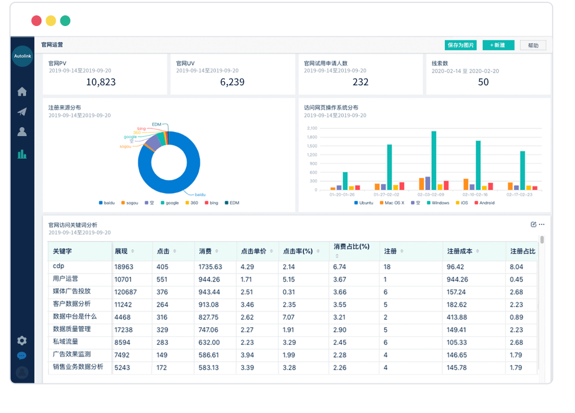Click the 注册占比 column header

point(522,251)
